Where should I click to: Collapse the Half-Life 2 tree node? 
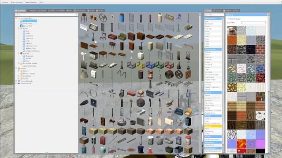pos(19,54)
